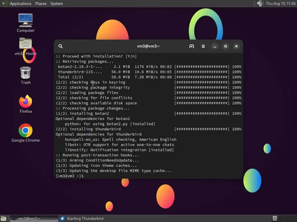The image size is (297, 222).
Task: Open the Trash desktop icon
Action: pos(26,75)
